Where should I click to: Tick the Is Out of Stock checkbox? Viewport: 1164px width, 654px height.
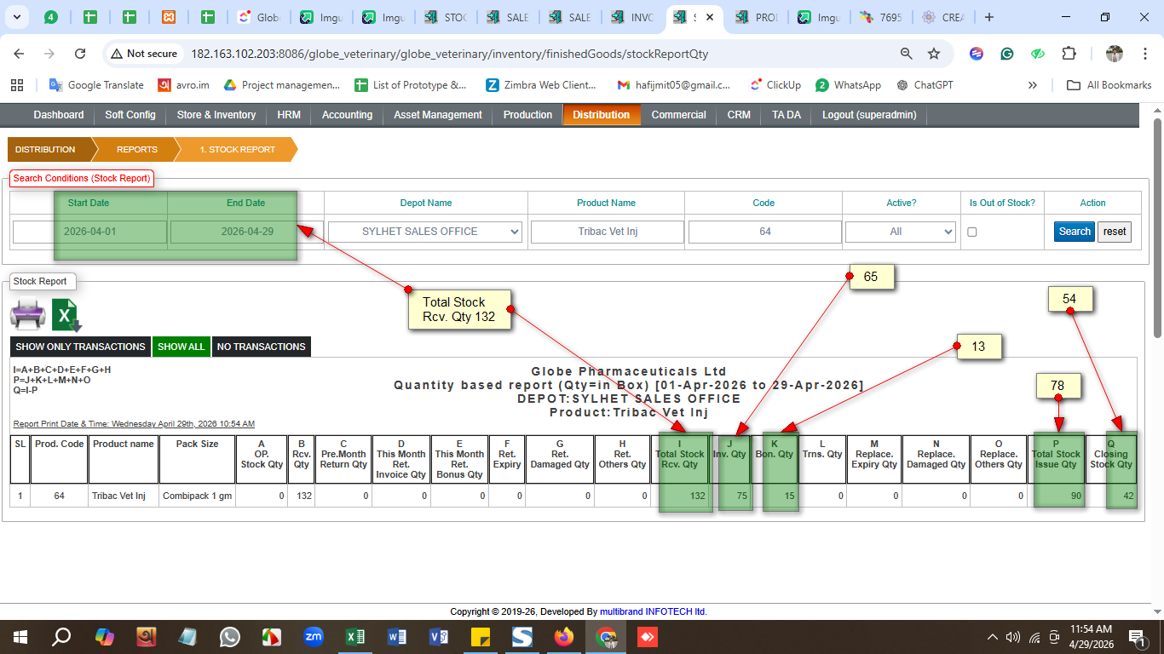click(972, 232)
